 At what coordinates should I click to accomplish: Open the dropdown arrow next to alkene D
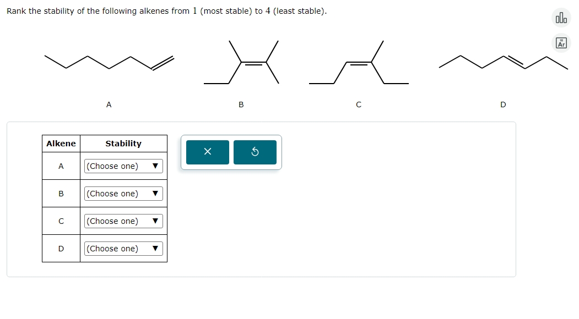click(x=155, y=248)
